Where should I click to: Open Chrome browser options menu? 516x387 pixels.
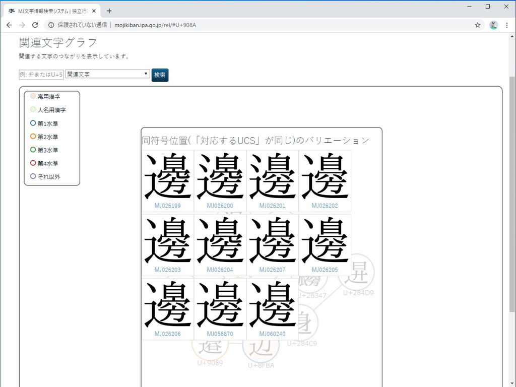pyautogui.click(x=506, y=24)
